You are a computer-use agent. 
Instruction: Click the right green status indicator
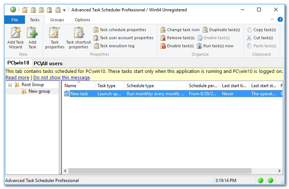pos(270,180)
